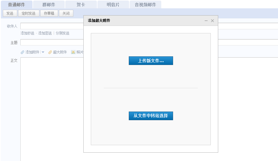278x161 pixels.
Task: Minimize the 添加超大附件 dialog
Action: [x=206, y=21]
